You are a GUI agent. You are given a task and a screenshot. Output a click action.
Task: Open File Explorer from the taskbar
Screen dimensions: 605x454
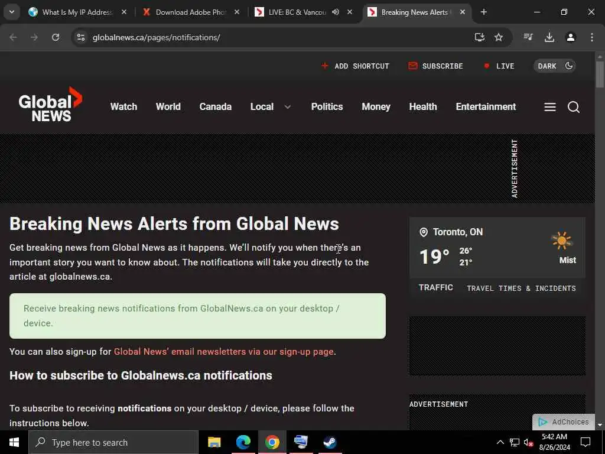[x=214, y=442]
